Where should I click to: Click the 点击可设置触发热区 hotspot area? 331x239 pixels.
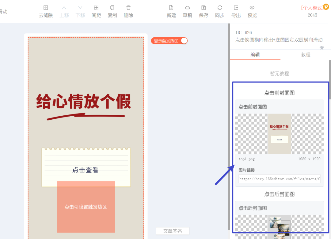[86, 207]
